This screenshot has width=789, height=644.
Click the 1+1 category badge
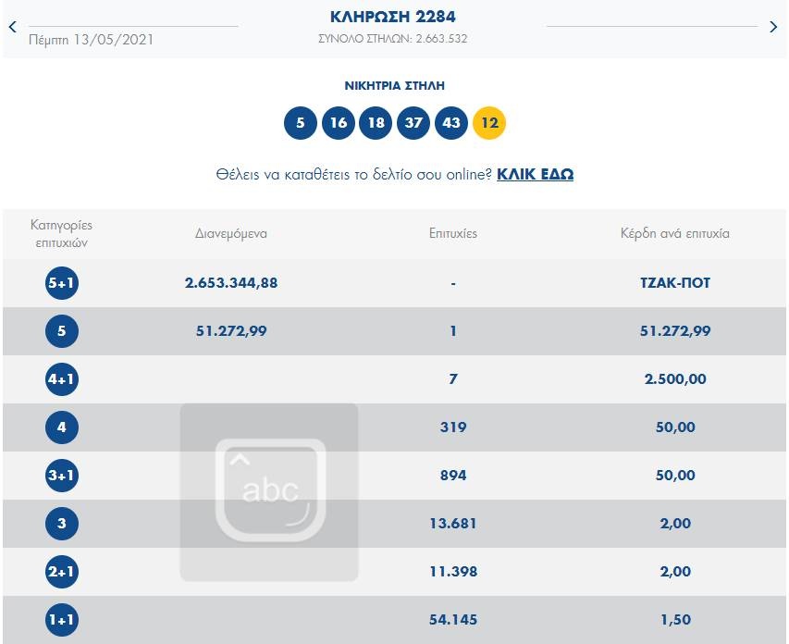pyautogui.click(x=62, y=620)
